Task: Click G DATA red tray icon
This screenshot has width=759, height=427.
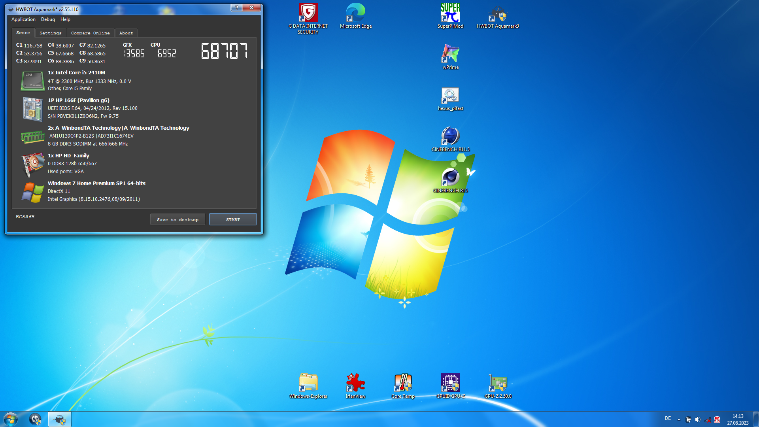Action: (717, 419)
